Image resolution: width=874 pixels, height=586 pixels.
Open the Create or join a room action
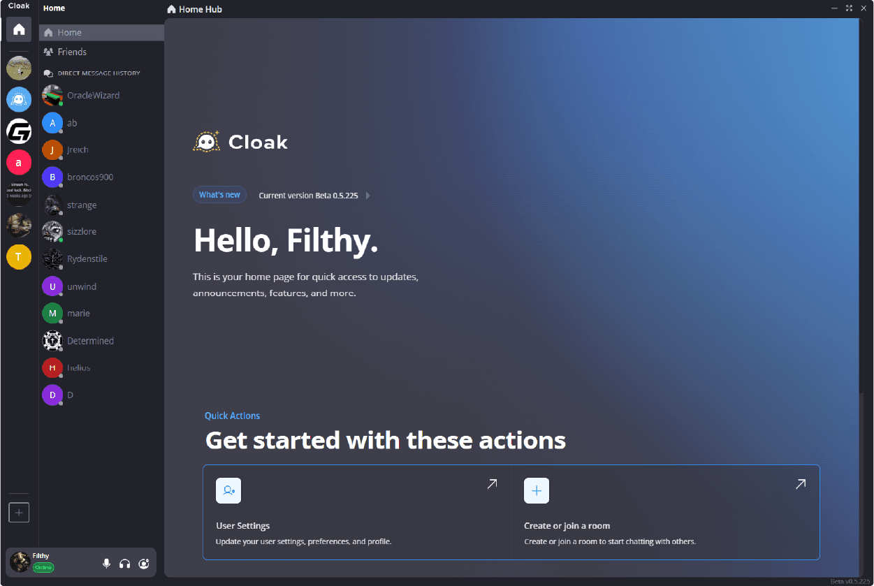(665, 512)
